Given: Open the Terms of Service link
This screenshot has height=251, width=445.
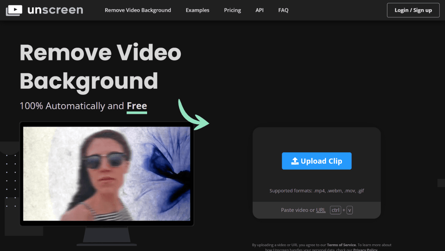Looking at the screenshot, I should pyautogui.click(x=341, y=244).
